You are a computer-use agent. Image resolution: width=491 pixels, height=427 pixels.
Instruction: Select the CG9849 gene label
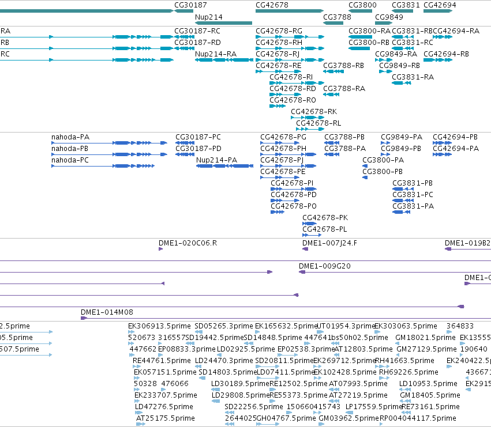pyautogui.click(x=389, y=17)
